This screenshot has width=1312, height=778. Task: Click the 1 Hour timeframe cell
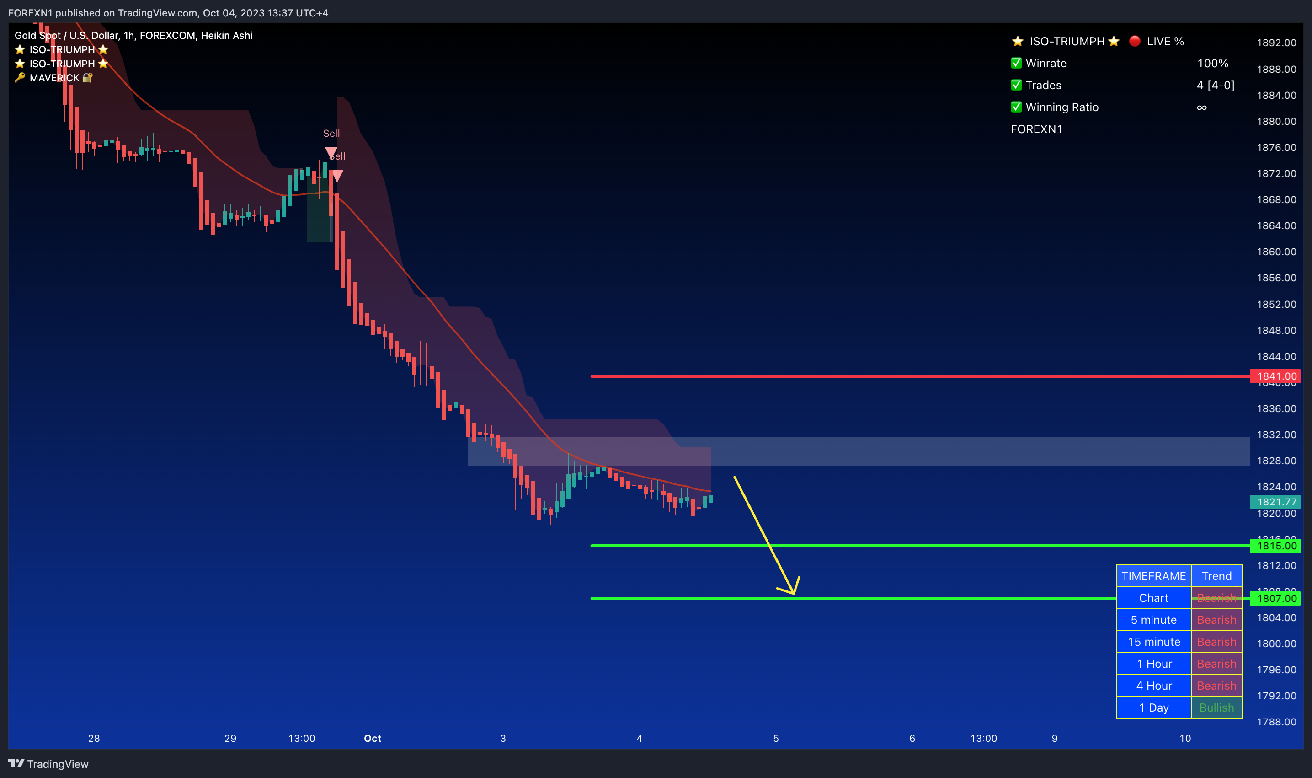click(1154, 664)
